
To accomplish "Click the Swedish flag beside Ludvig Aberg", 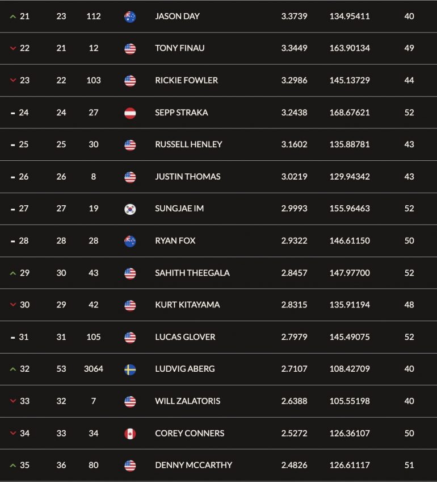I will tap(130, 369).
